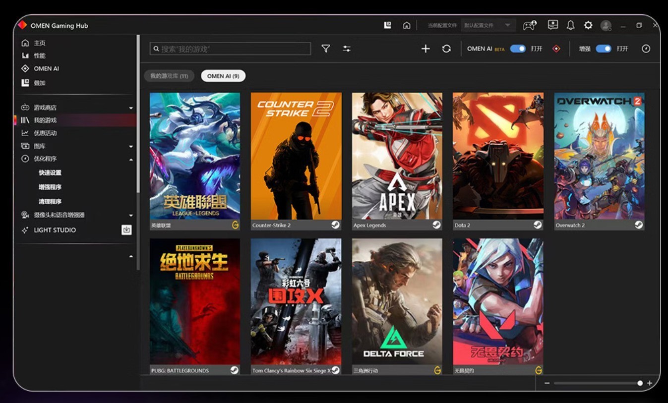This screenshot has height=403, width=668.
Task: Open the 叠加 overlay section in sidebar
Action: (x=34, y=83)
